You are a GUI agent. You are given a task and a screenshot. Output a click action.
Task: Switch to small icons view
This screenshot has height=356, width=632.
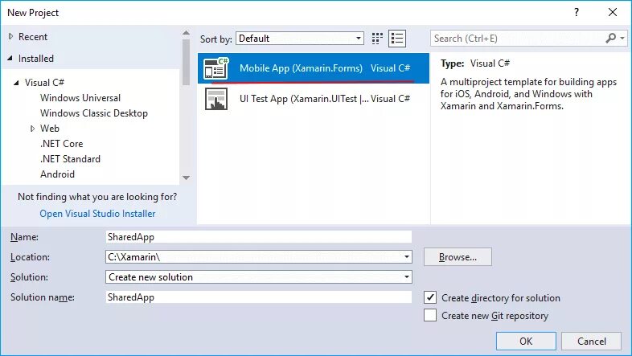coord(377,39)
